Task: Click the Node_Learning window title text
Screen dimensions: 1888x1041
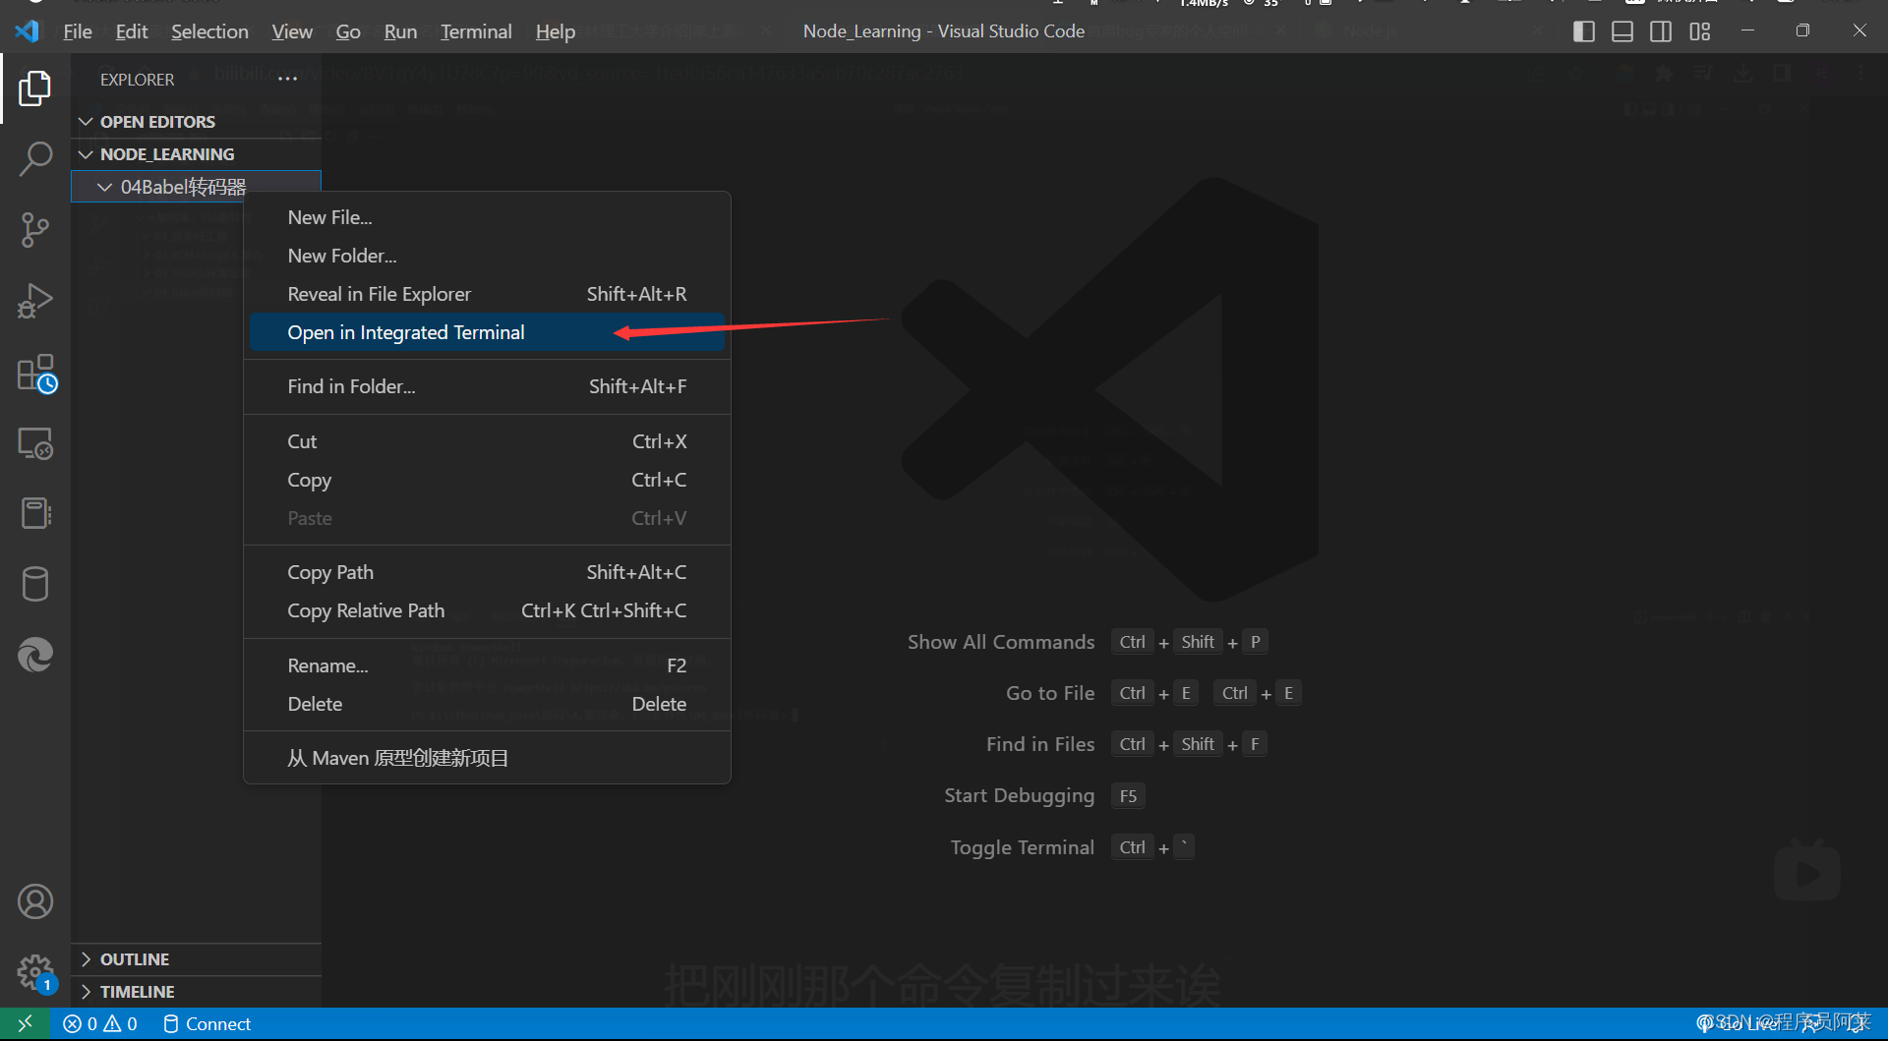Action: click(944, 31)
